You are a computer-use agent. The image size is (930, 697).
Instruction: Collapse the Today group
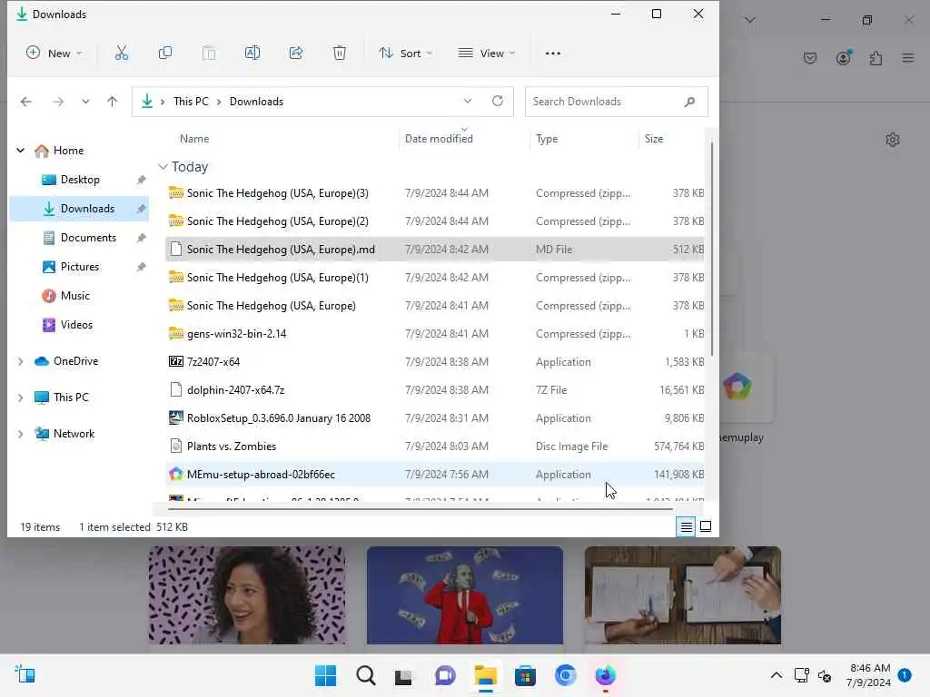coord(163,167)
